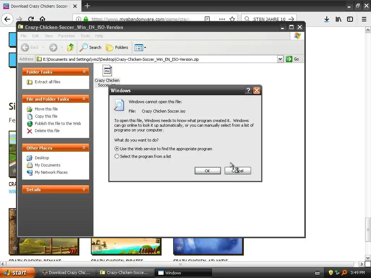
Task: Click Delete this file
Action: tap(47, 131)
